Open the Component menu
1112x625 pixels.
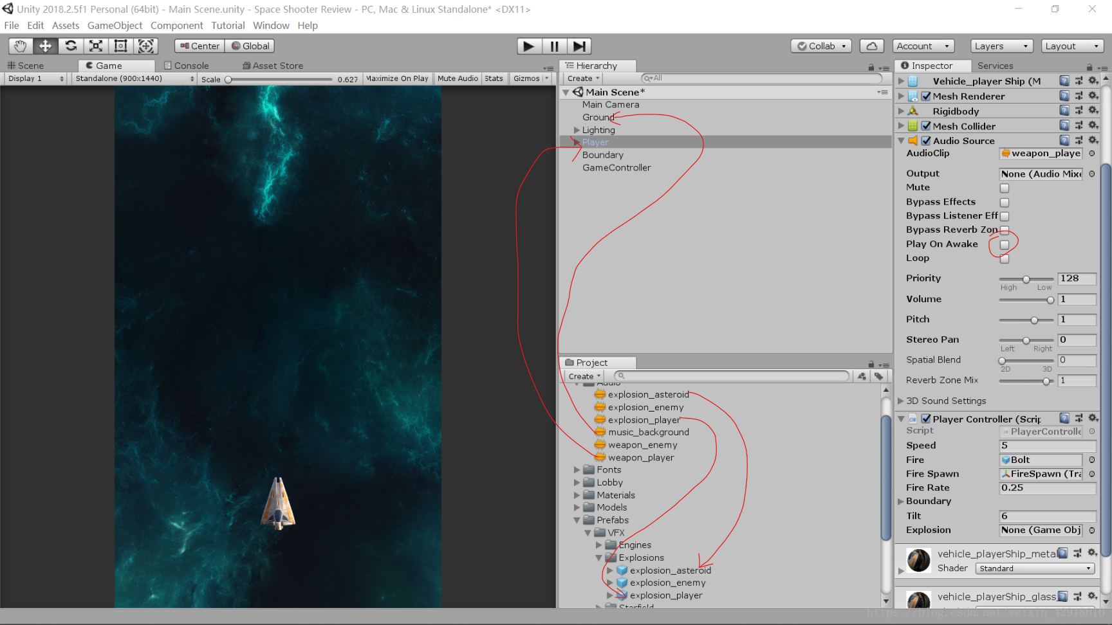177,26
